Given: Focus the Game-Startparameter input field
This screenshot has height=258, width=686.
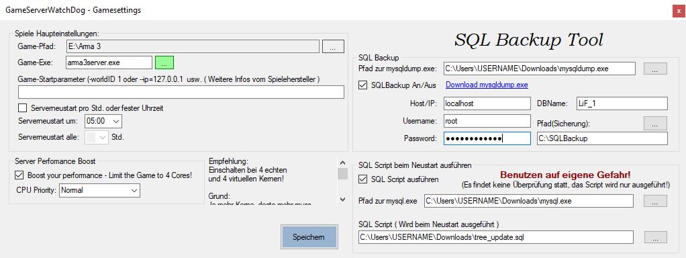Looking at the screenshot, I should pos(181,92).
